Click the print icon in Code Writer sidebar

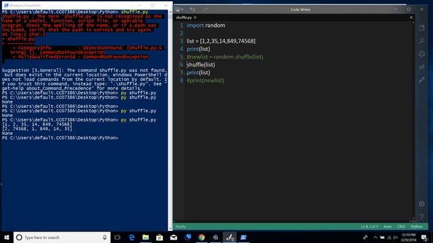click(x=421, y=54)
